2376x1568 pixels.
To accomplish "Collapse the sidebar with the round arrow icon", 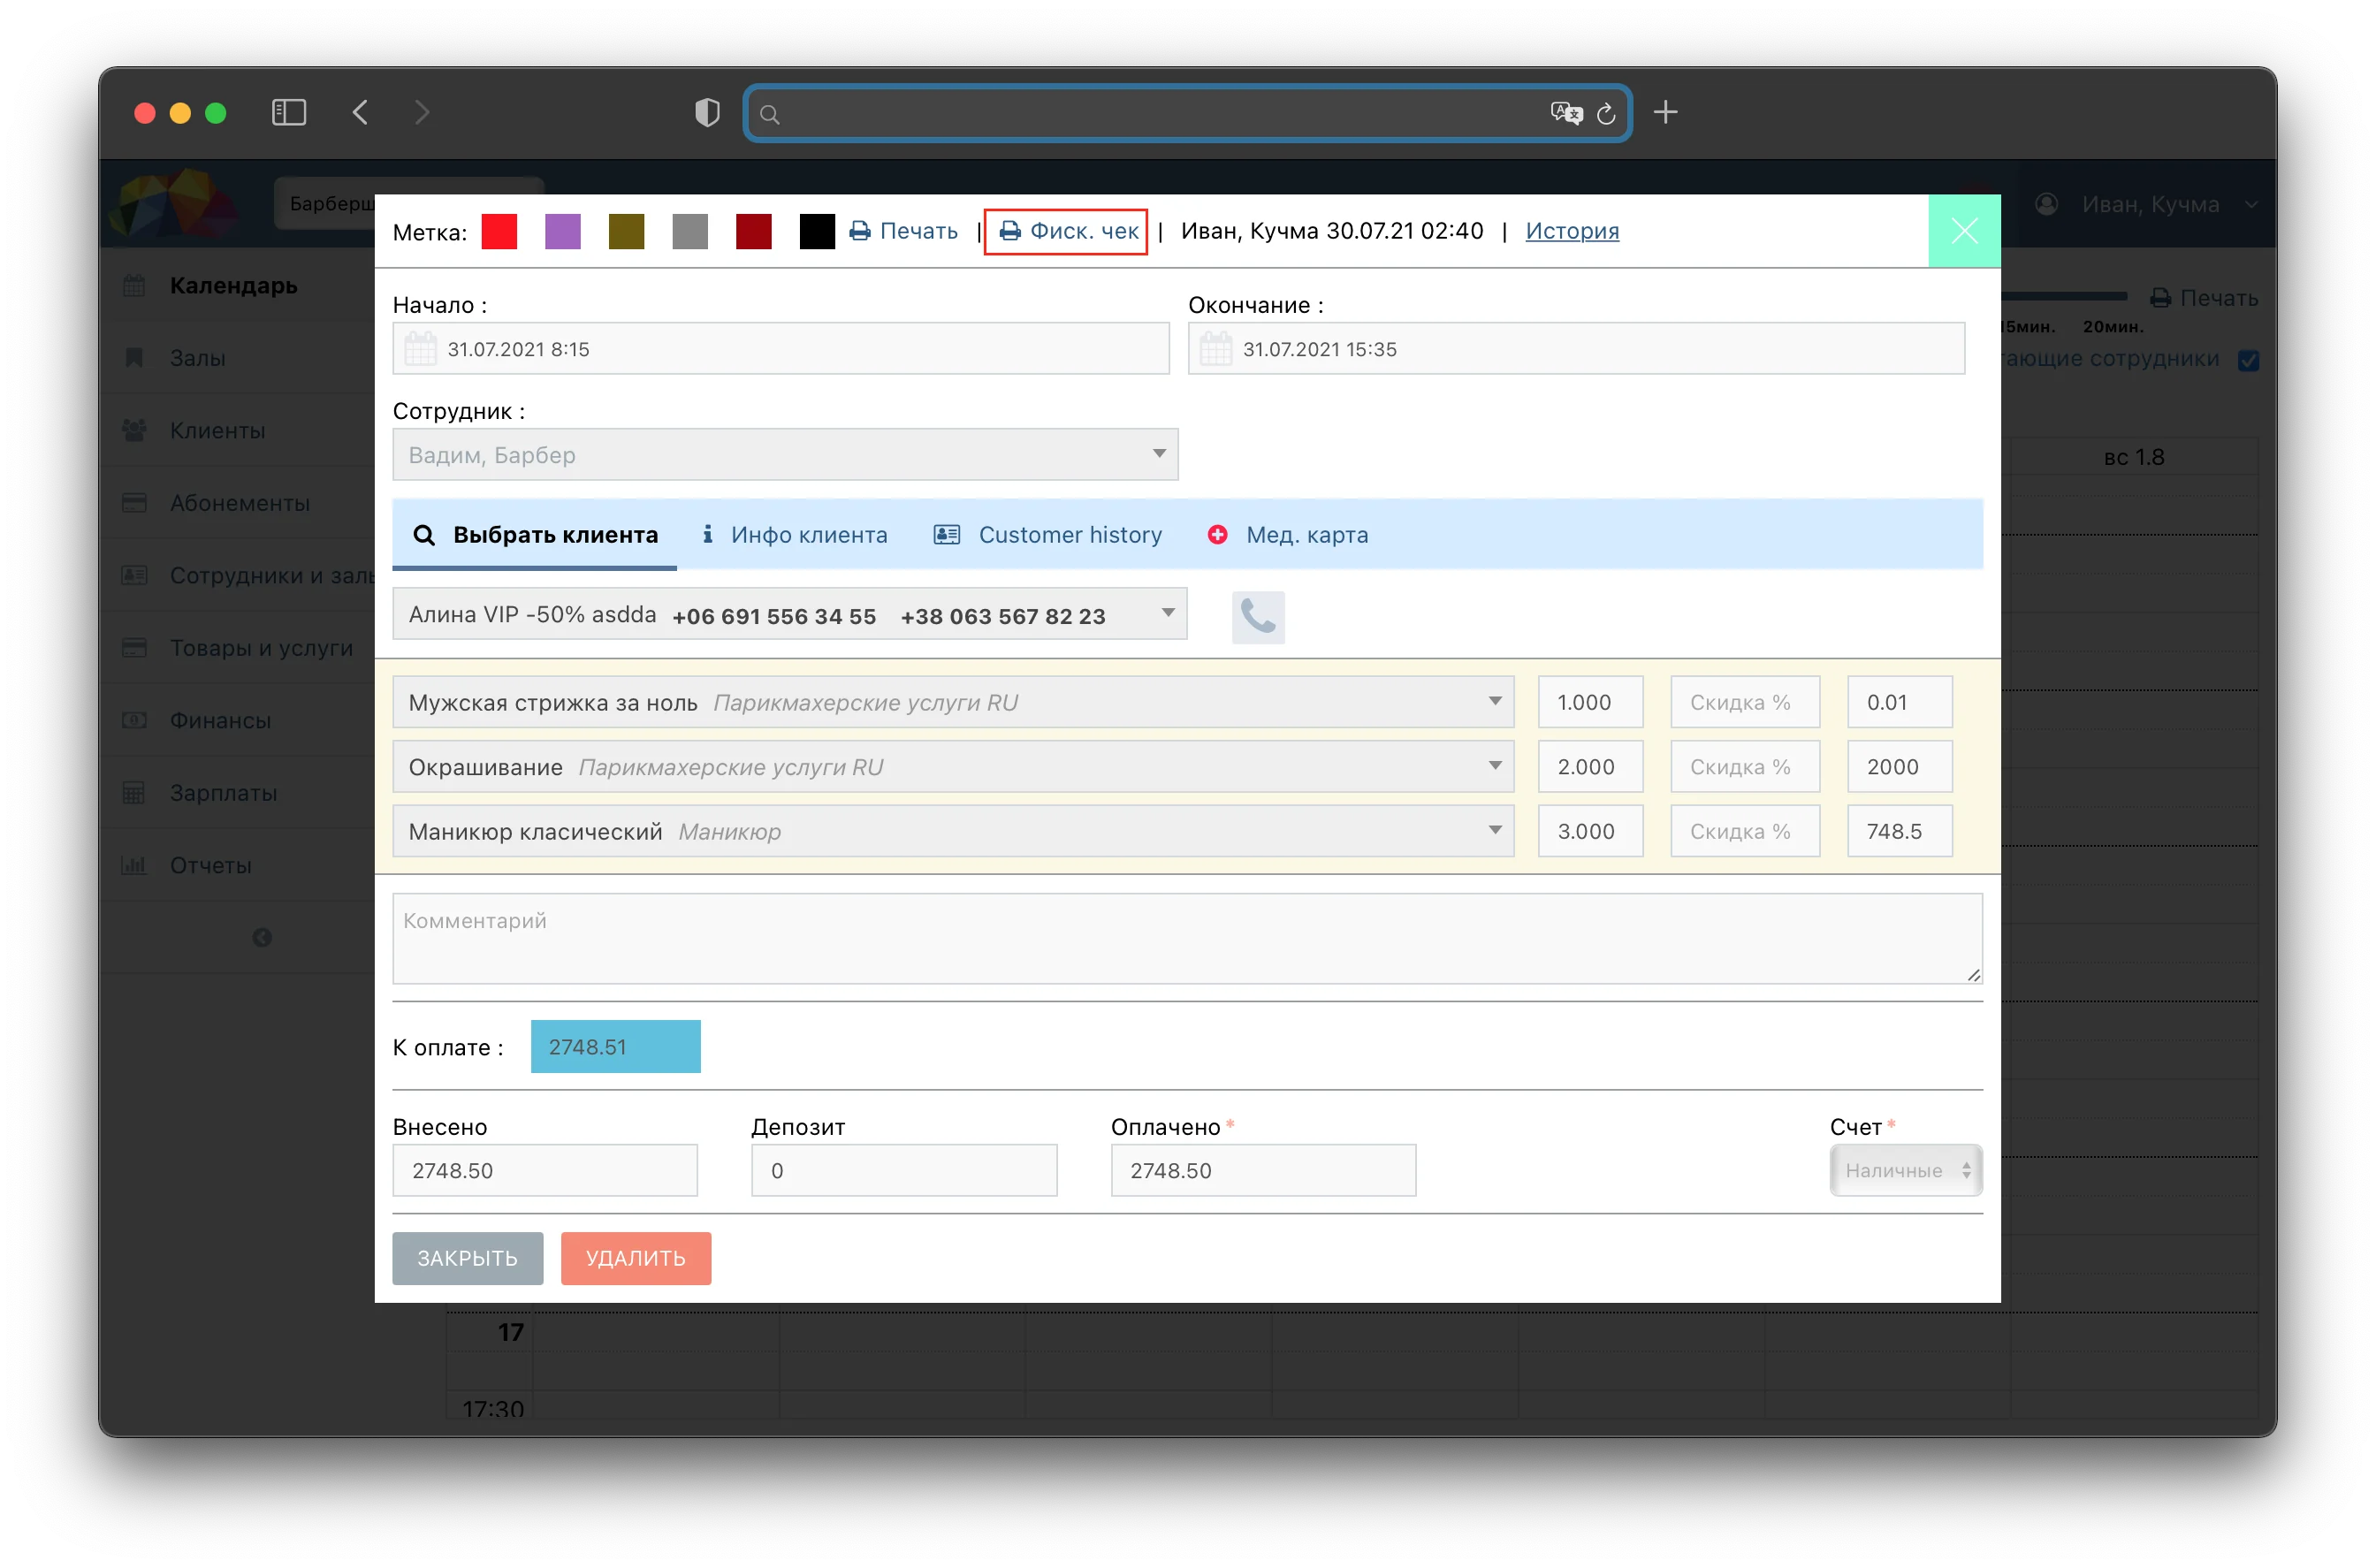I will point(262,938).
